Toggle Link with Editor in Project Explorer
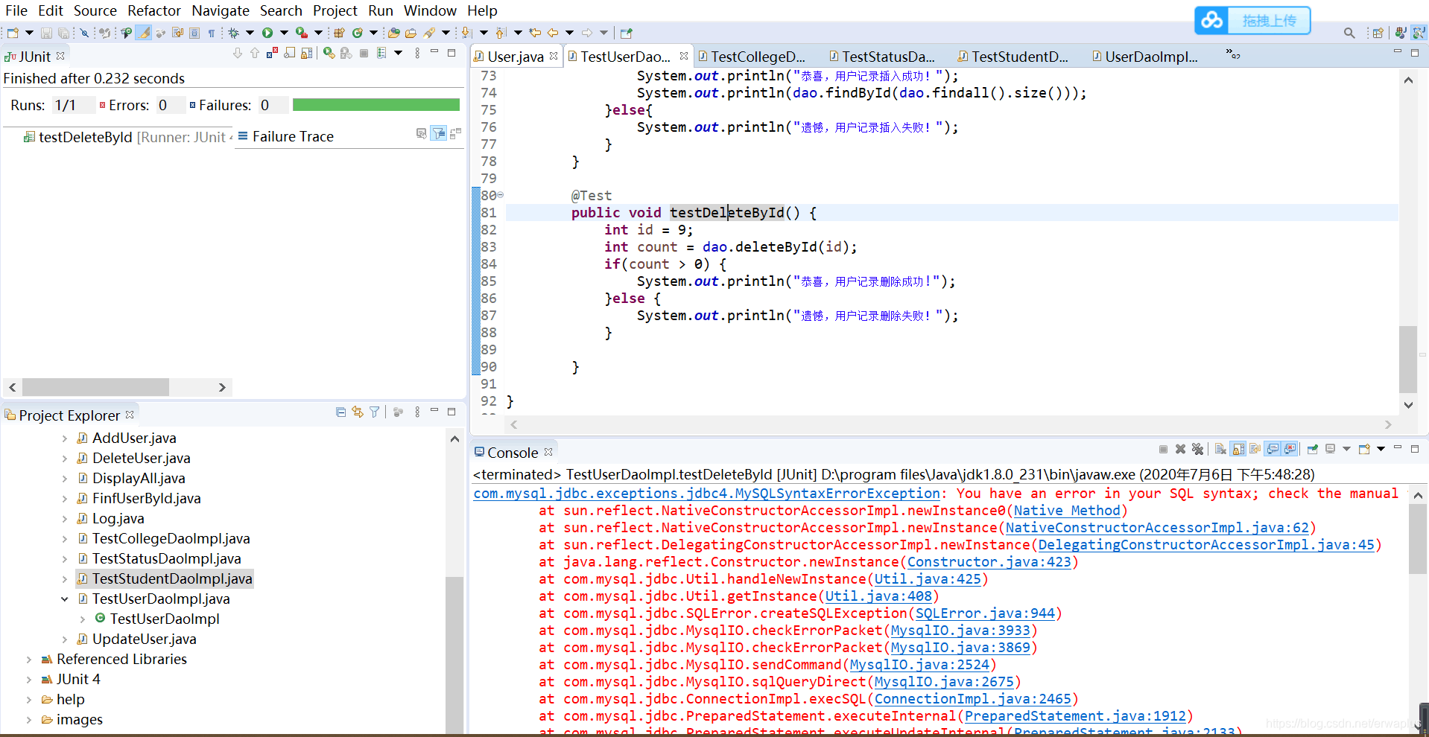The image size is (1429, 737). click(358, 412)
